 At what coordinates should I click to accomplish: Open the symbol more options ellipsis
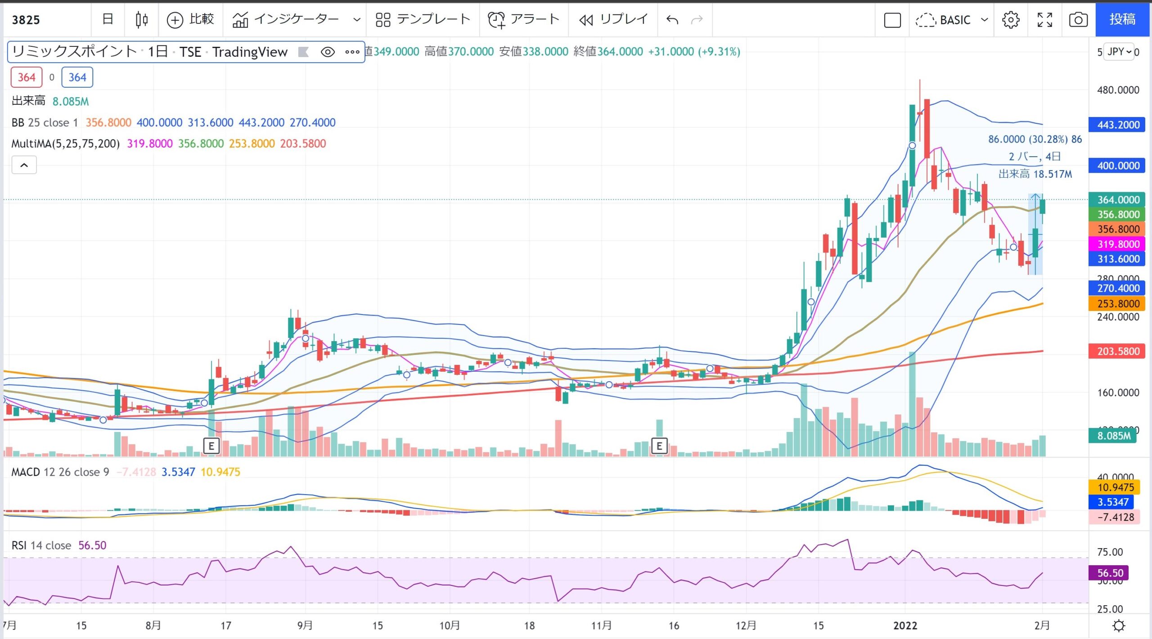pos(352,52)
